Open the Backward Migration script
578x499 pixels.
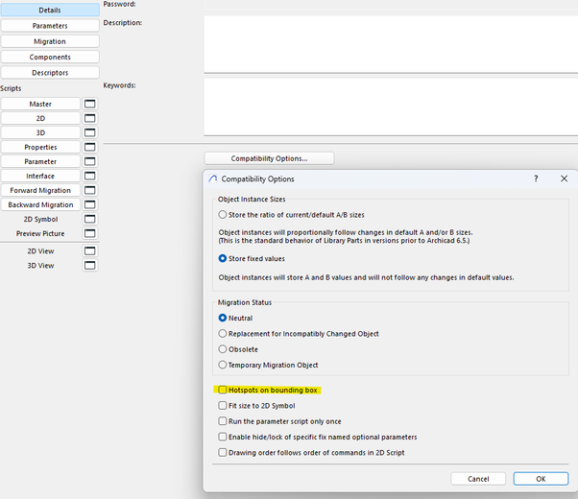pyautogui.click(x=40, y=204)
